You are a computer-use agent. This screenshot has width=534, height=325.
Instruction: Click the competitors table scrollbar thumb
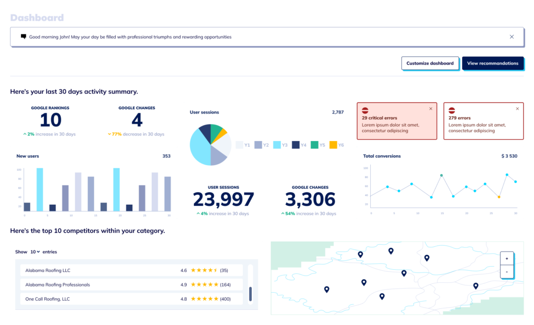tap(250, 294)
